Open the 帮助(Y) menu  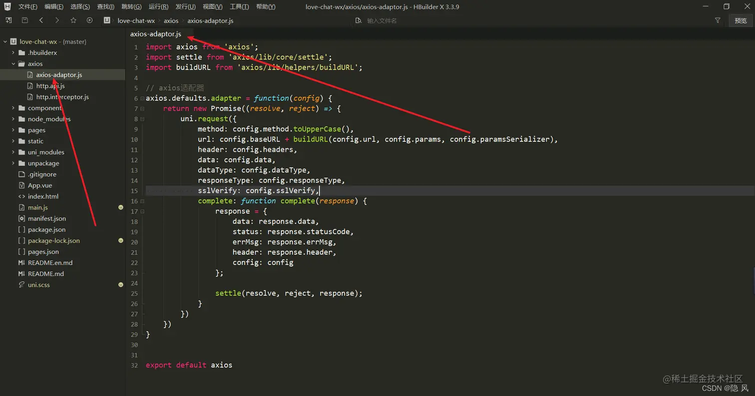[265, 6]
